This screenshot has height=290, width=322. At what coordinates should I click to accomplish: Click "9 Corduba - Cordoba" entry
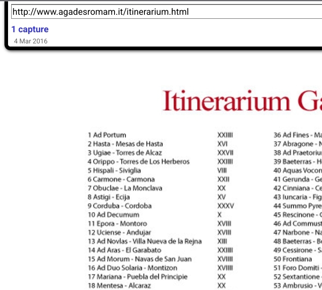(119, 206)
